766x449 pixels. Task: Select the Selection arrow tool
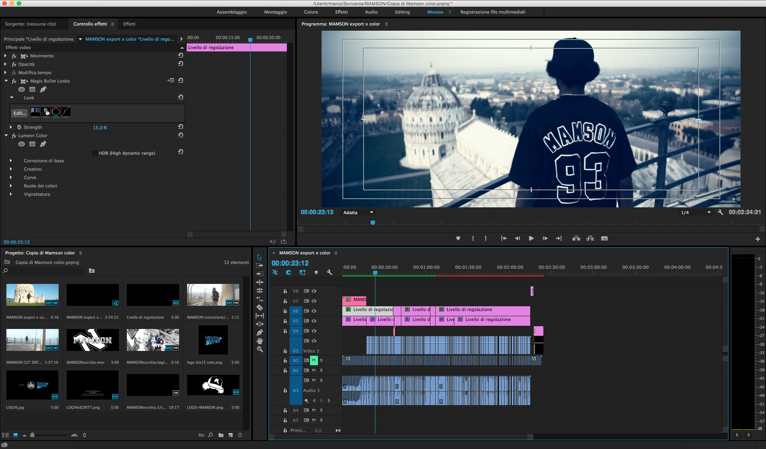click(x=260, y=257)
